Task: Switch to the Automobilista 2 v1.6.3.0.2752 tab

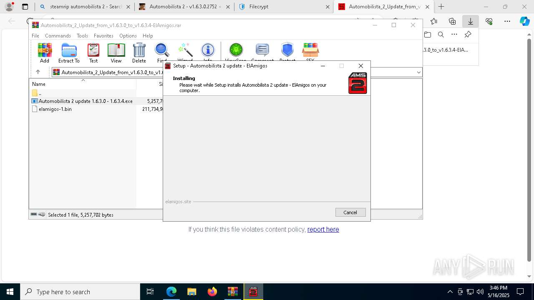Action: click(184, 7)
